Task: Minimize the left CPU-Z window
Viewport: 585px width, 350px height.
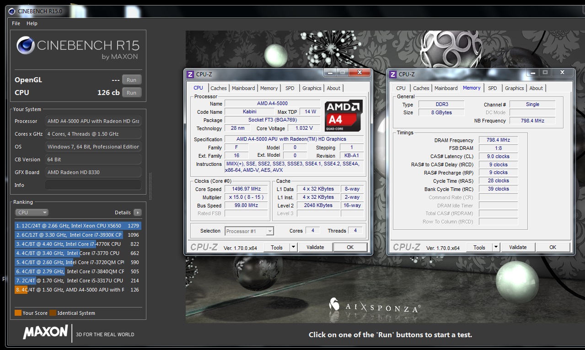Action: point(330,72)
